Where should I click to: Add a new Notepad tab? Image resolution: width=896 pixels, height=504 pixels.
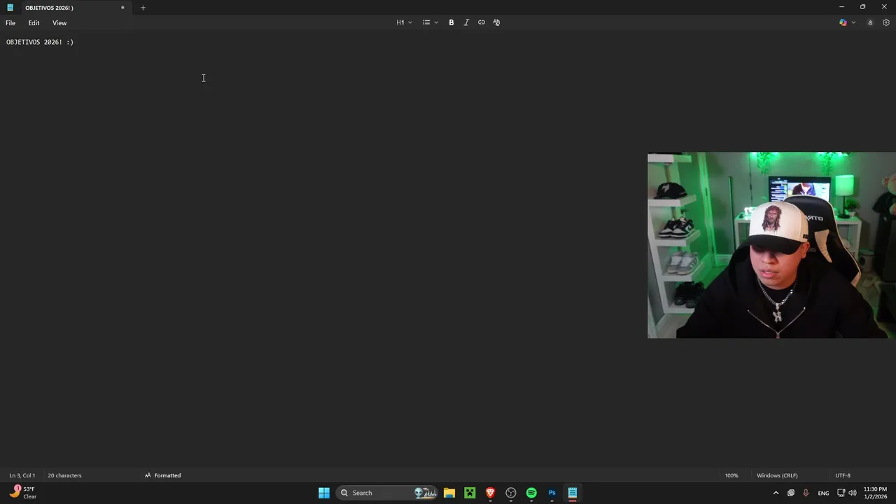click(143, 8)
